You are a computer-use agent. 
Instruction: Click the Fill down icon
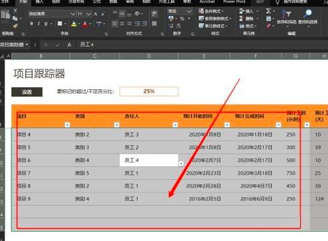tap(269, 19)
